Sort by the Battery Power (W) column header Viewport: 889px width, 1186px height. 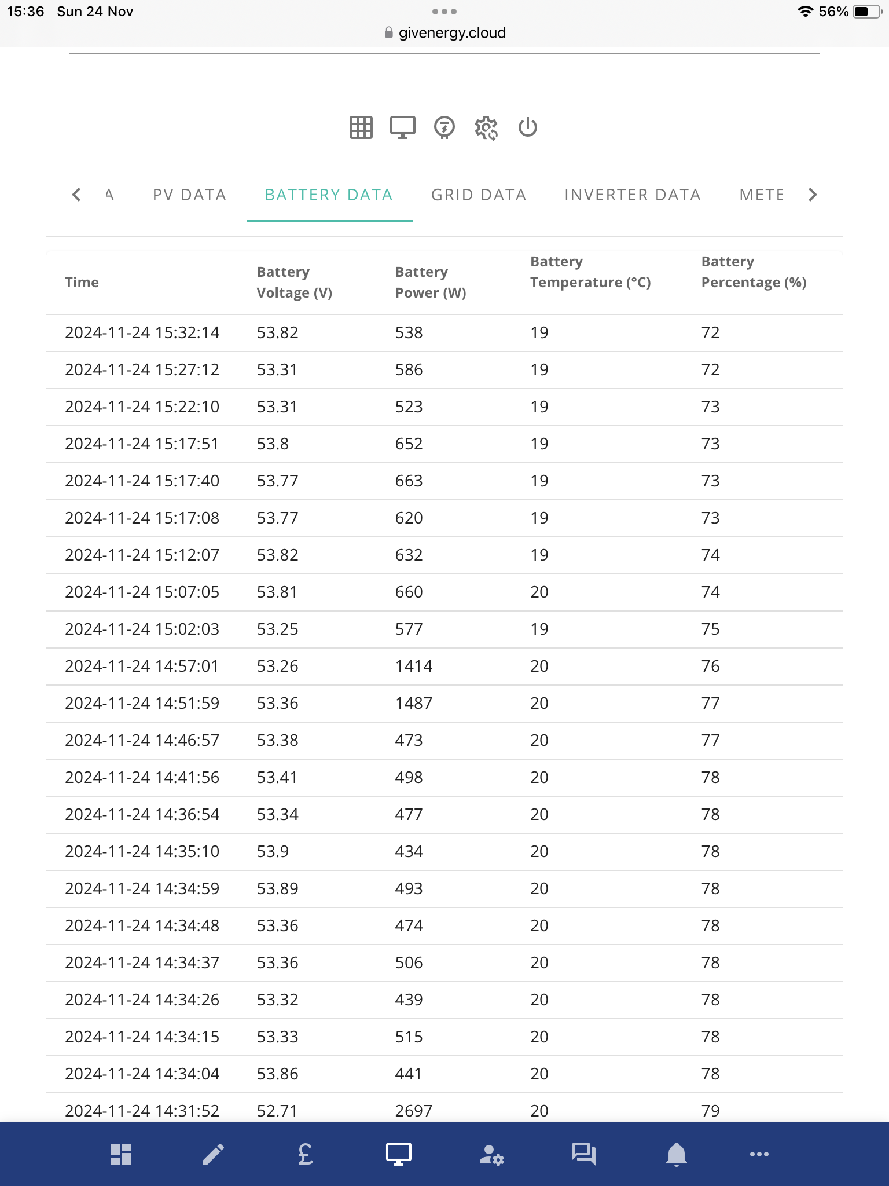pos(431,283)
